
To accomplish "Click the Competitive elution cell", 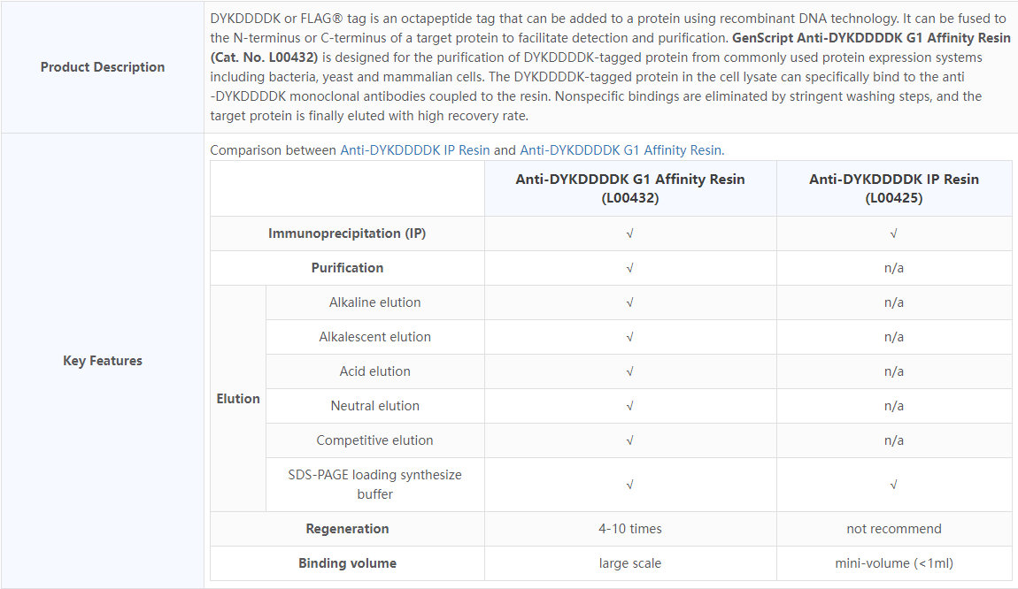I will point(375,440).
